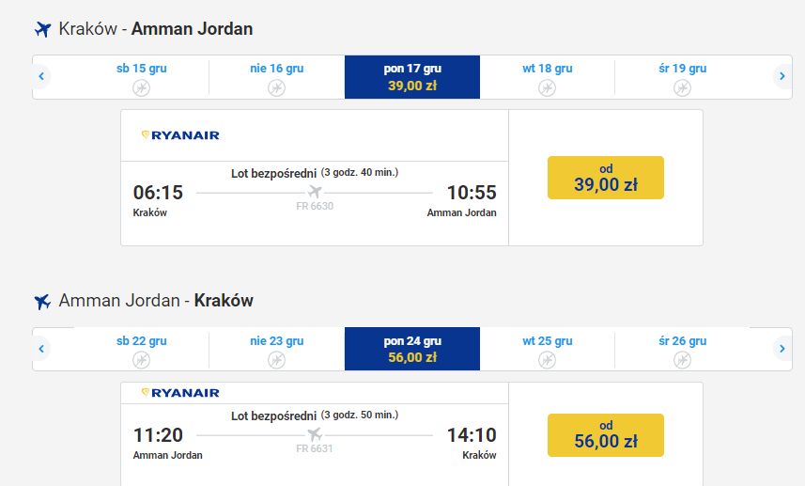
Task: Click the no-flight icon under śr 26 gru
Action: (x=682, y=360)
